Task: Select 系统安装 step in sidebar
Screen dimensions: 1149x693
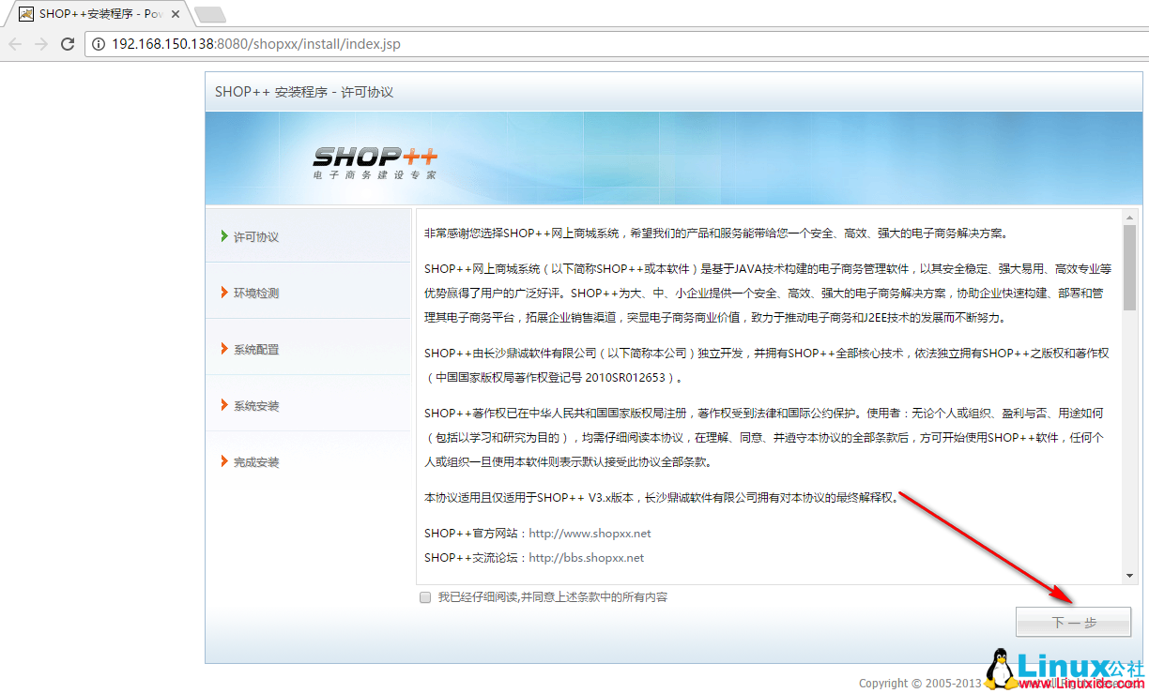Action: pyautogui.click(x=256, y=406)
